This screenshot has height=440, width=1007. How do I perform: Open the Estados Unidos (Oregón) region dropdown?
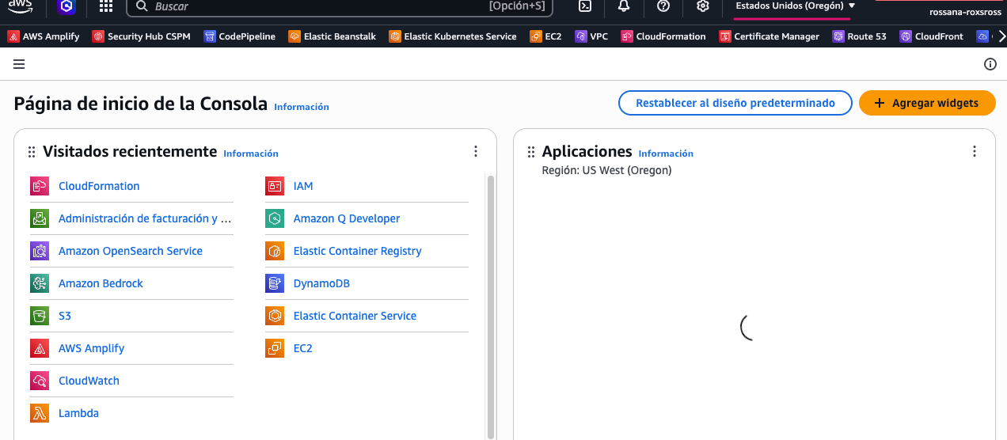click(795, 6)
